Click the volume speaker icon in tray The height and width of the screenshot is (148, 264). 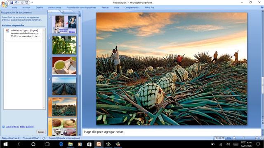[228, 144]
